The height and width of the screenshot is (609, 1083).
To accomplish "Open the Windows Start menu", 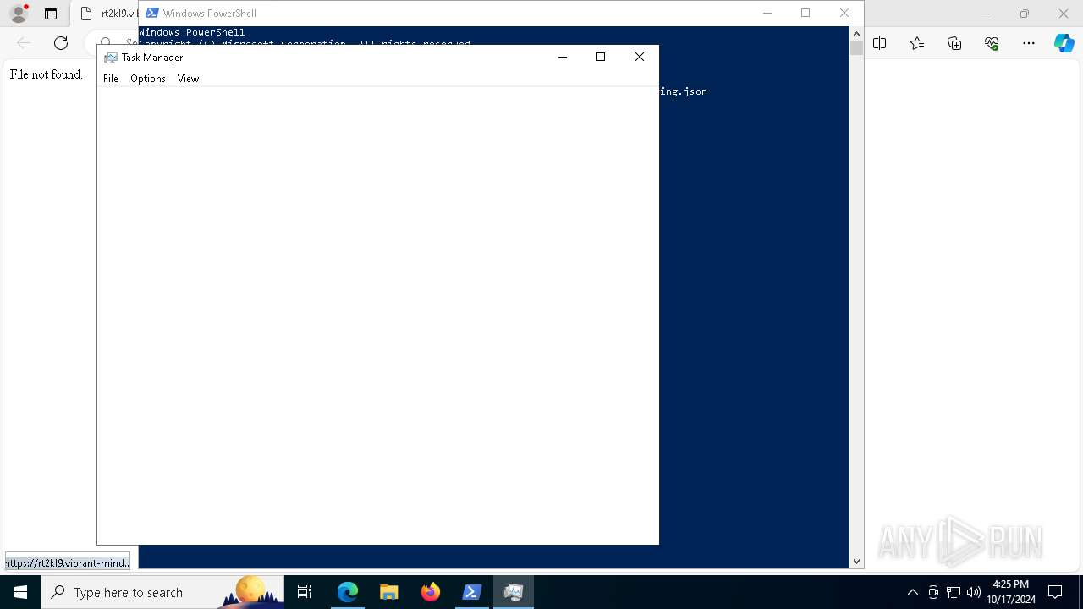I will (20, 592).
